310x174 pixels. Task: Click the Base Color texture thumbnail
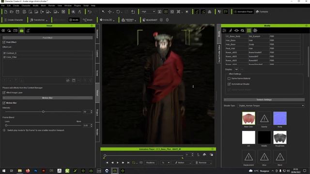pyautogui.click(x=248, y=118)
